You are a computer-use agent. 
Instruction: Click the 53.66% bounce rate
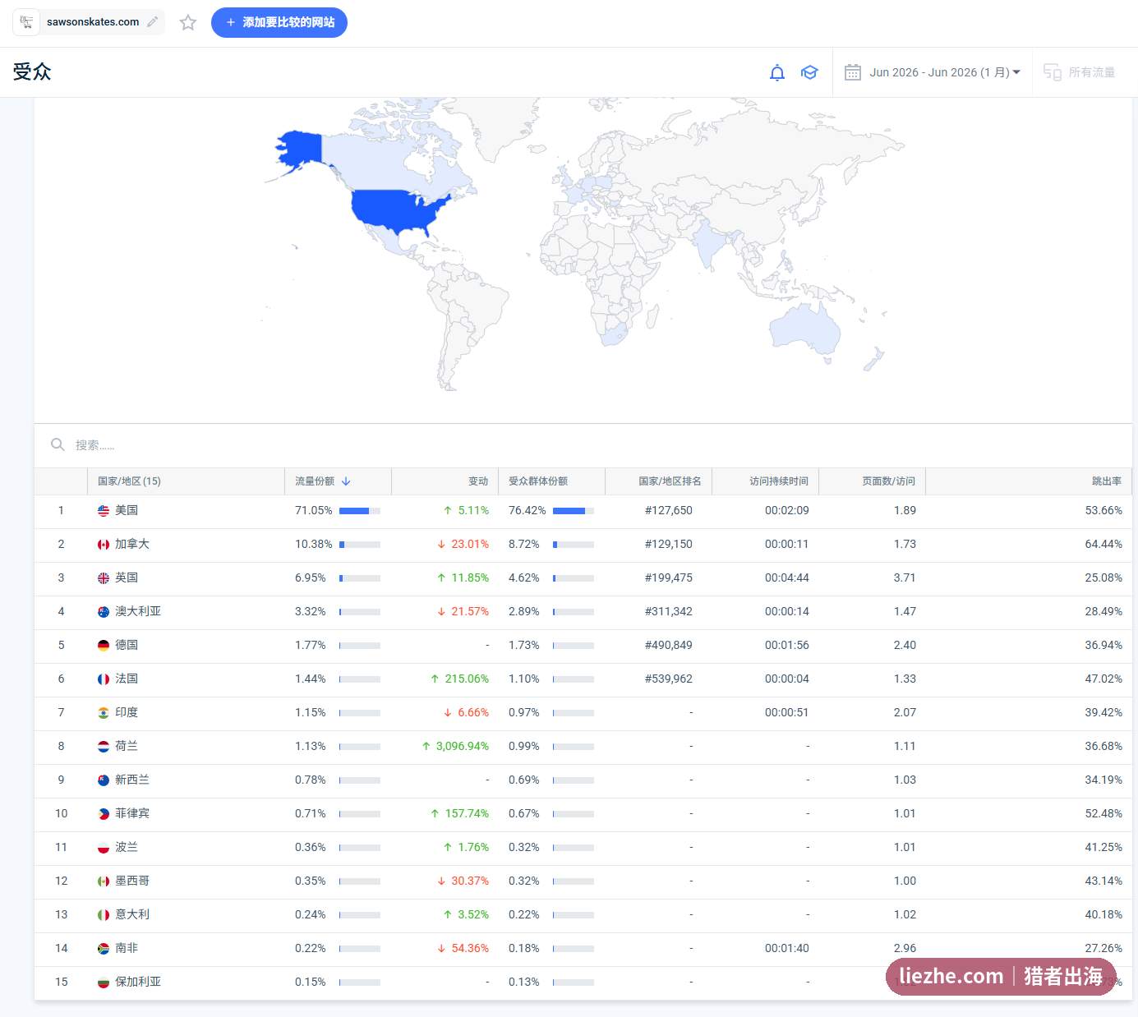coord(1103,510)
